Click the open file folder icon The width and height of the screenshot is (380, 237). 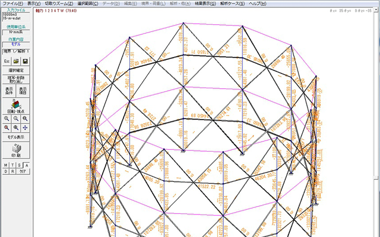pyautogui.click(x=16, y=61)
